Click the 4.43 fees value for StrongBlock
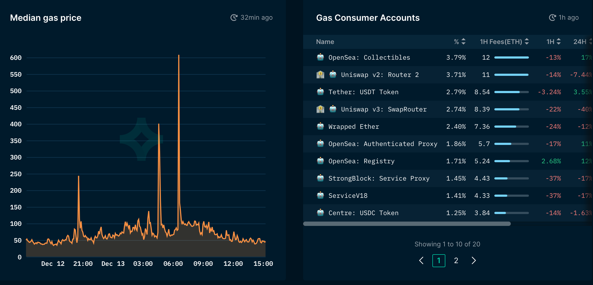 [x=482, y=178]
